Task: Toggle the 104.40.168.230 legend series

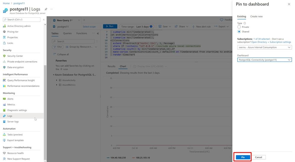Action: pyautogui.click(x=116, y=158)
